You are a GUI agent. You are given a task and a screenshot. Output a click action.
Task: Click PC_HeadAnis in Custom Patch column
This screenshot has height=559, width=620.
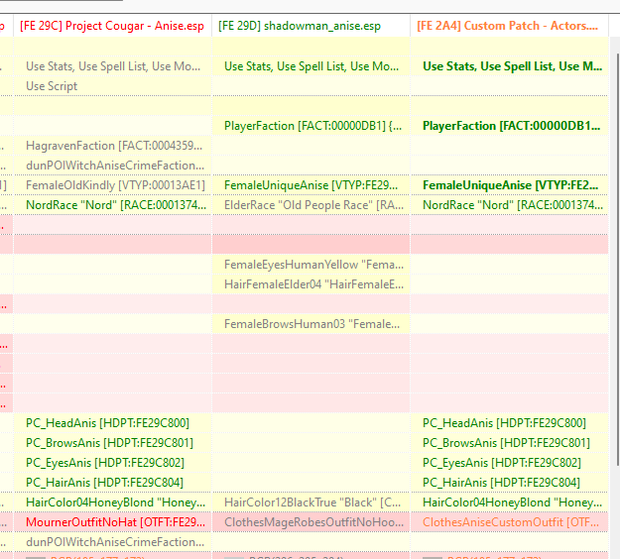pos(509,423)
